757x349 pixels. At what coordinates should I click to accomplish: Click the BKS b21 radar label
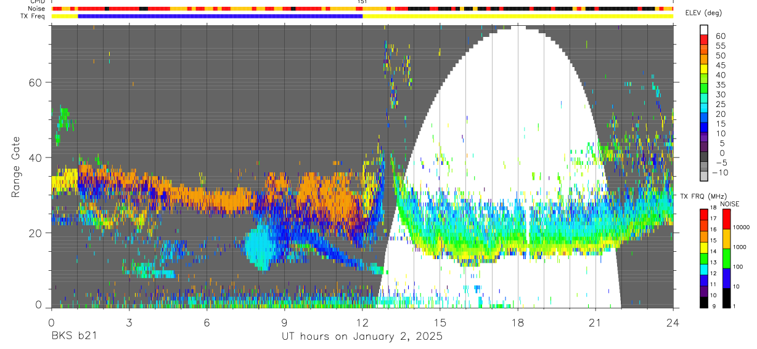click(73, 336)
